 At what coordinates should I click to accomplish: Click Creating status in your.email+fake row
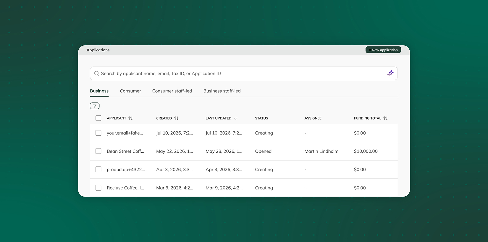(x=264, y=133)
